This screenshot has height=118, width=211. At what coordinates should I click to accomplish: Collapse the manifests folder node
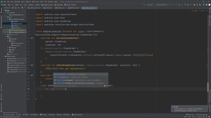(6, 12)
